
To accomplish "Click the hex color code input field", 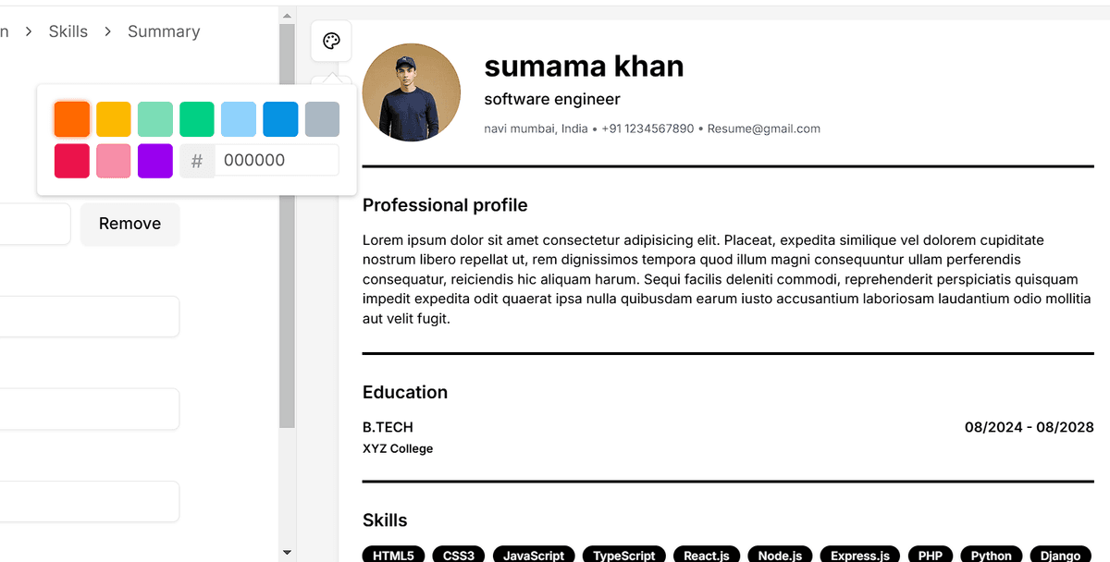I will [276, 161].
